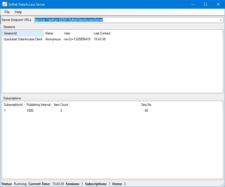Click the Items count in status bar

(125, 184)
